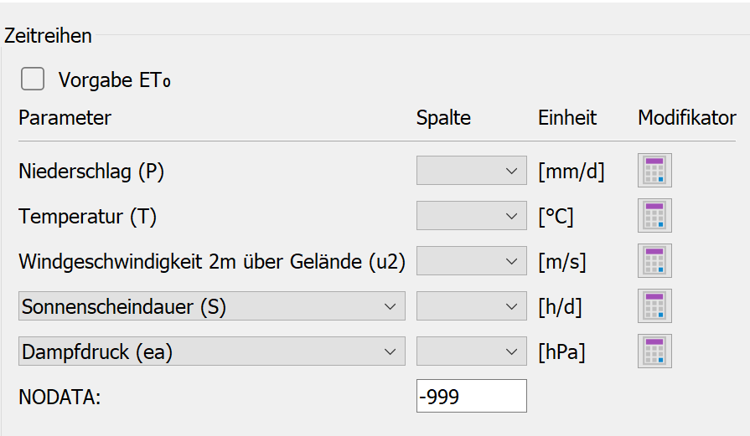750x436 pixels.
Task: Click the Parameter column header
Action: pos(65,118)
